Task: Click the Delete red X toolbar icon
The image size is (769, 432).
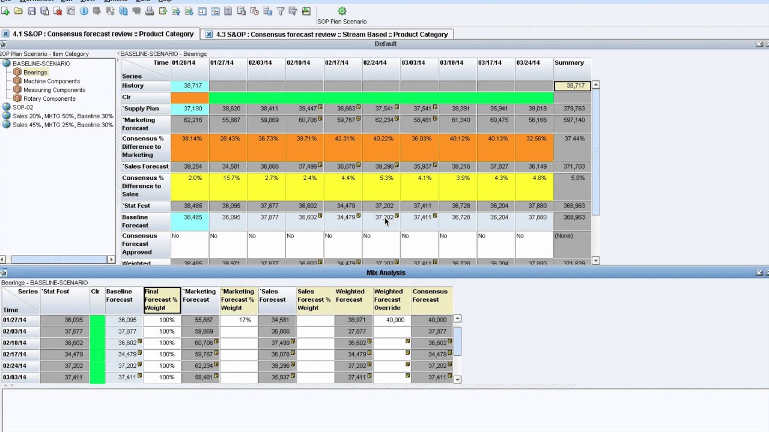Action: [x=58, y=11]
